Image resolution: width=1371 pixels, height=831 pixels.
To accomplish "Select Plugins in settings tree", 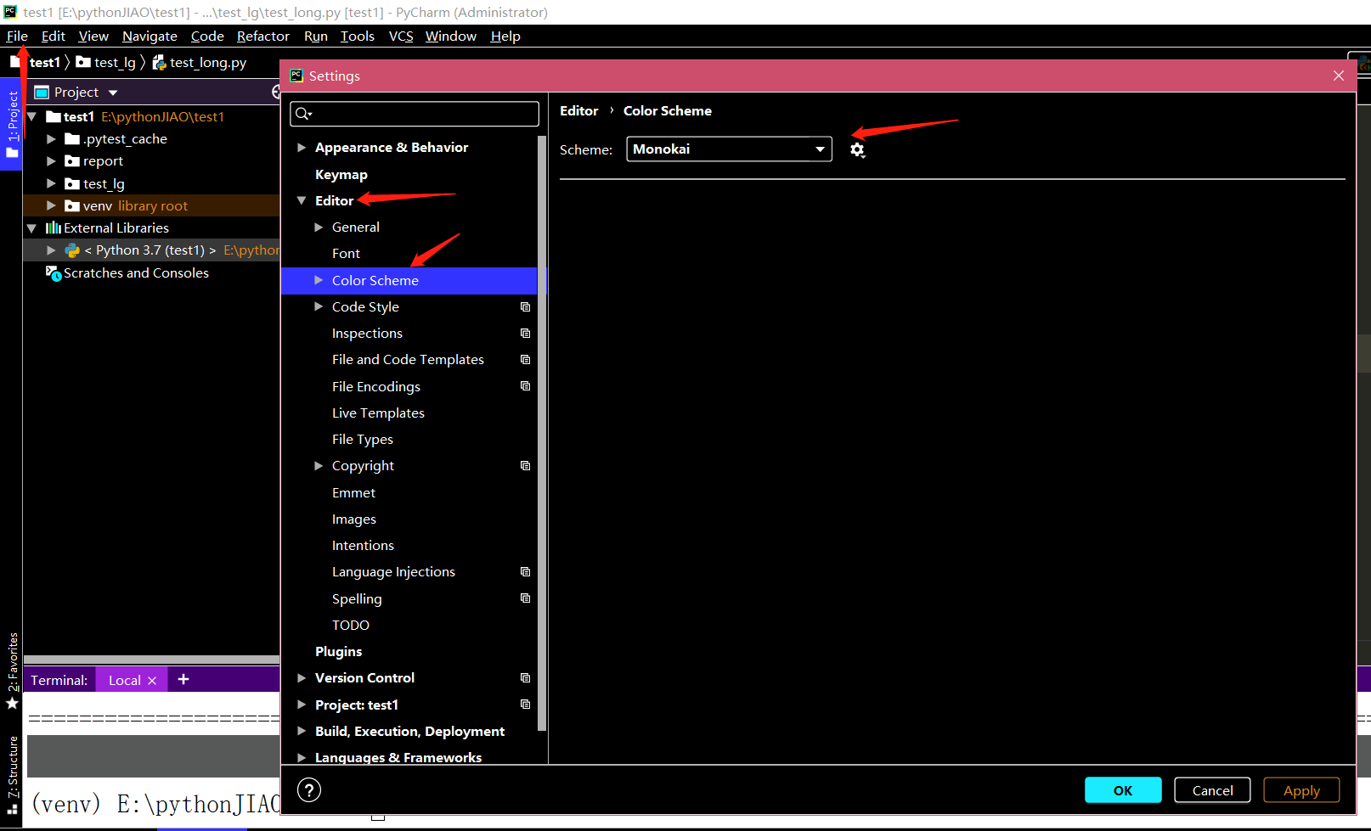I will click(338, 652).
